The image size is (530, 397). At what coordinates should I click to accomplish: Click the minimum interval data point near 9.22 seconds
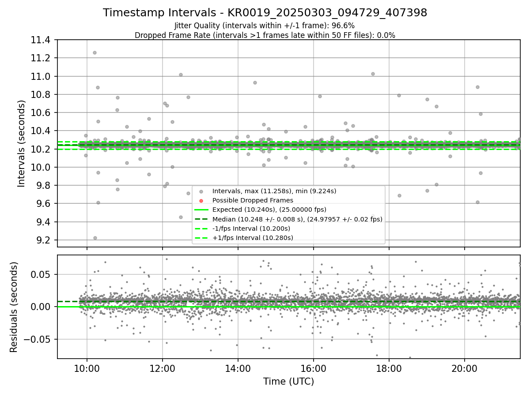point(95,238)
